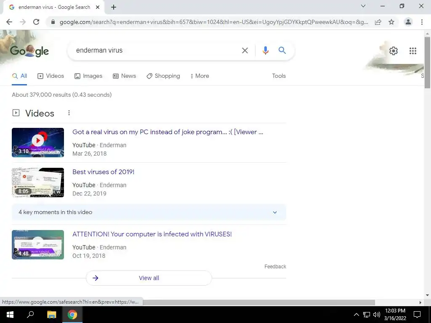
Task: Click the volume speaker tray icon
Action: 377,315
